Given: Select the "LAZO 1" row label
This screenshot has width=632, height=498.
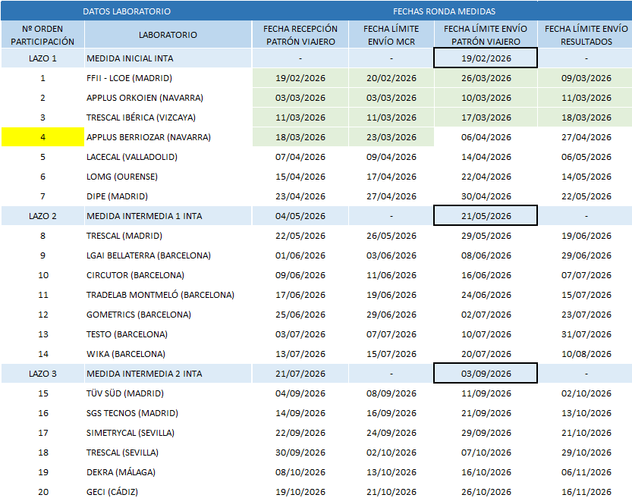Looking at the screenshot, I should click(x=42, y=58).
